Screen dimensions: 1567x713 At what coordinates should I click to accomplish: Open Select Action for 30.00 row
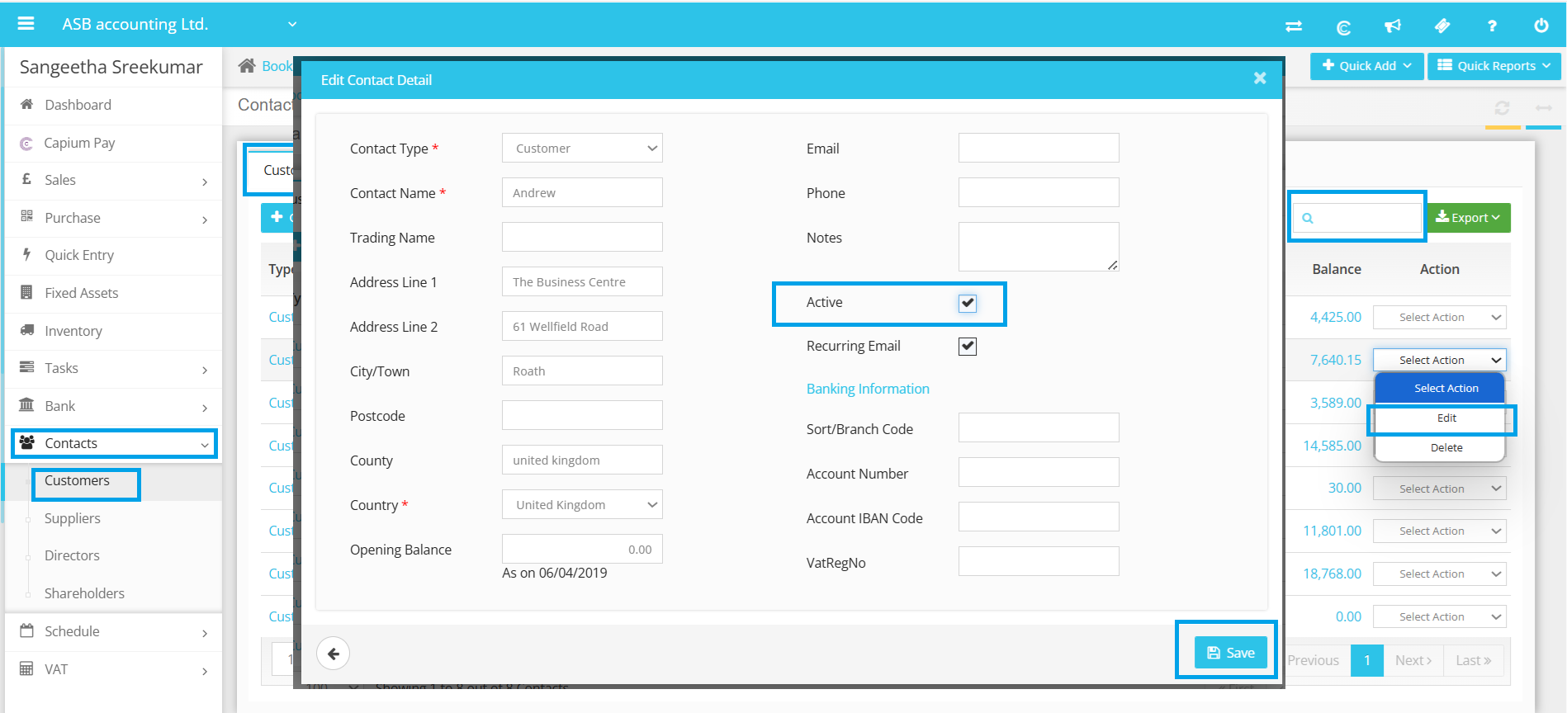(1439, 489)
